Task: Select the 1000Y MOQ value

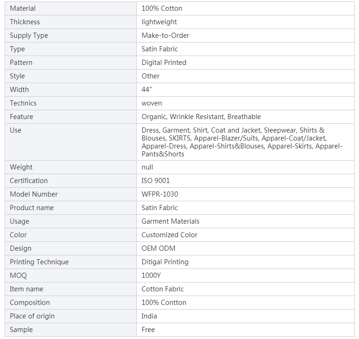Action: (x=151, y=275)
